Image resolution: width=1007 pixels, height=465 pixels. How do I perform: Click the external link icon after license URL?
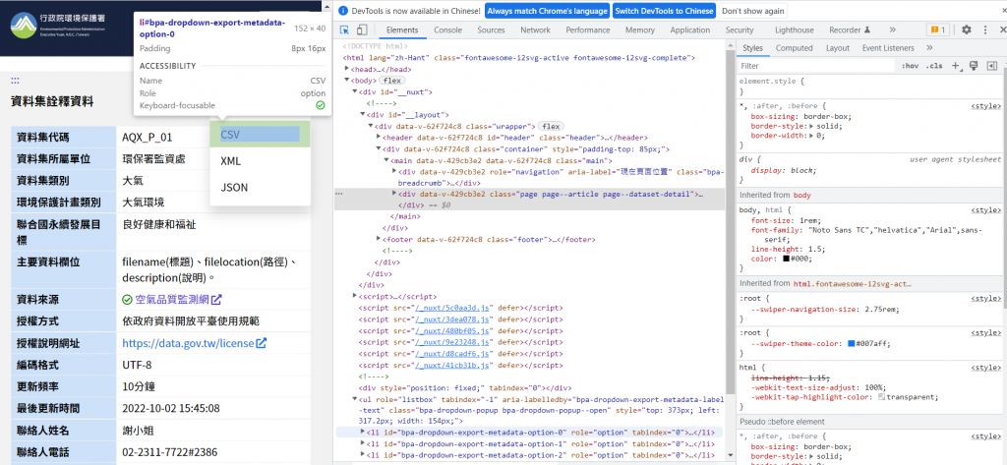tap(262, 343)
